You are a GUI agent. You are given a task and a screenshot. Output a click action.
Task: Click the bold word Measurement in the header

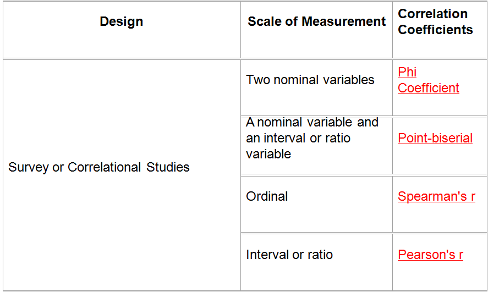click(x=344, y=21)
